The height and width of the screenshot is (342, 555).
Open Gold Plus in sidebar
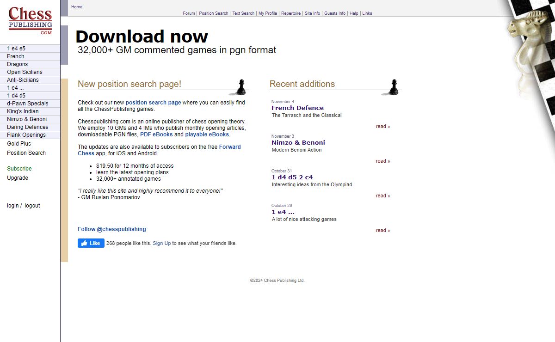coord(19,144)
